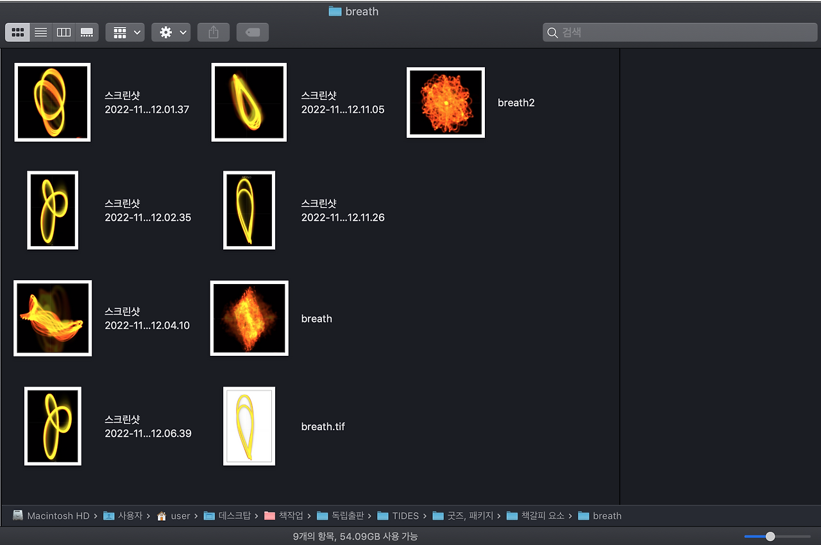Image resolution: width=821 pixels, height=545 pixels.
Task: Click the magnifier icon in search field
Action: [552, 32]
